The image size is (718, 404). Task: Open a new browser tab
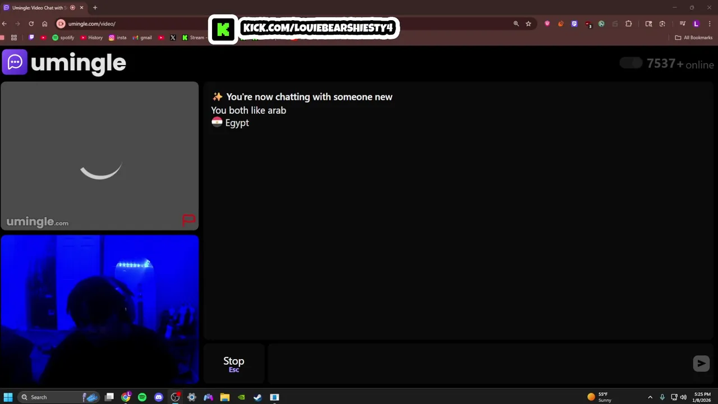(95, 8)
